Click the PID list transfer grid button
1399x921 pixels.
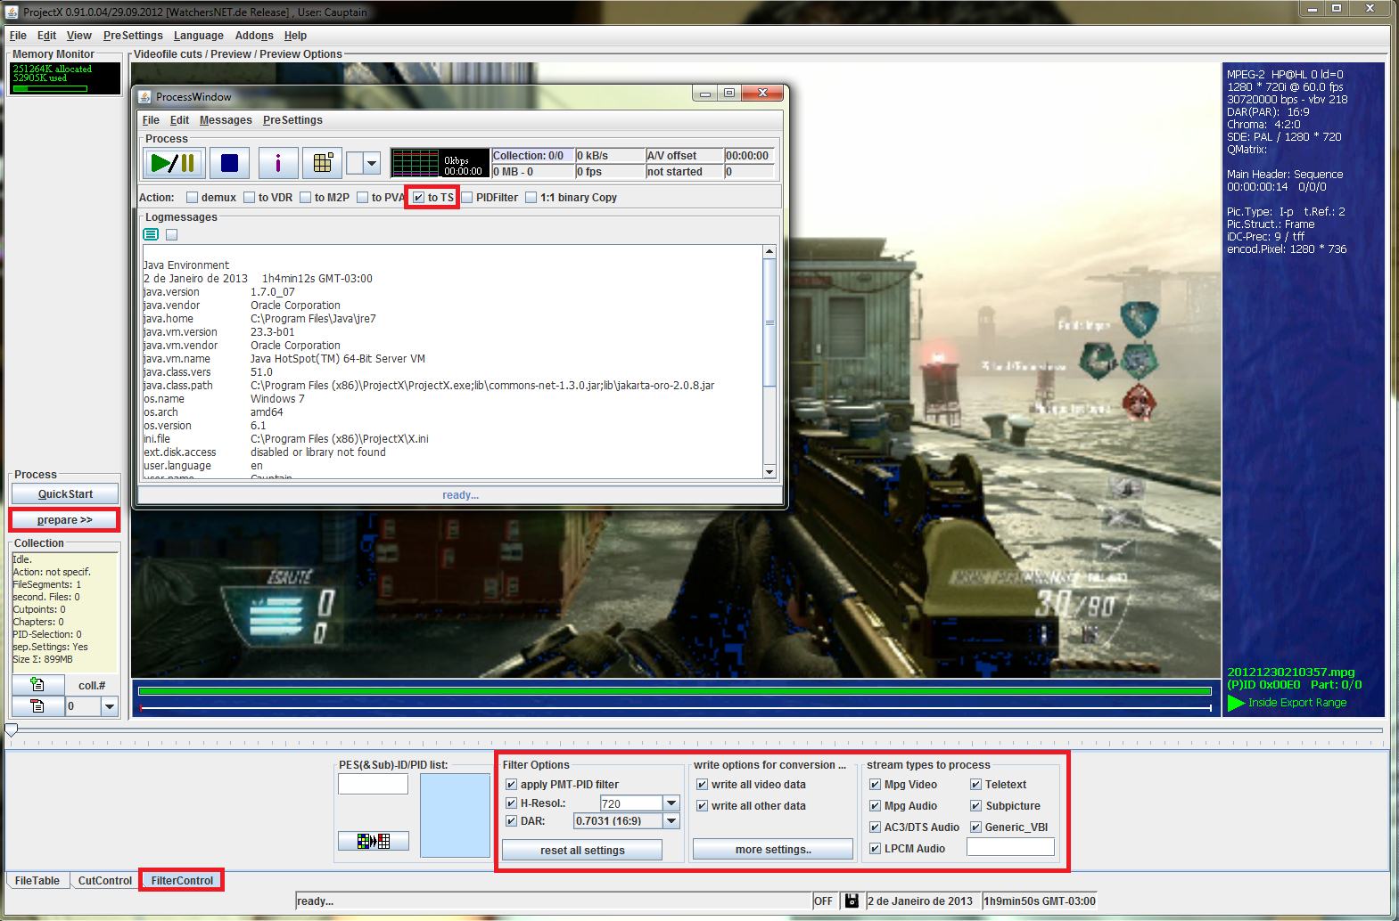pyautogui.click(x=373, y=840)
